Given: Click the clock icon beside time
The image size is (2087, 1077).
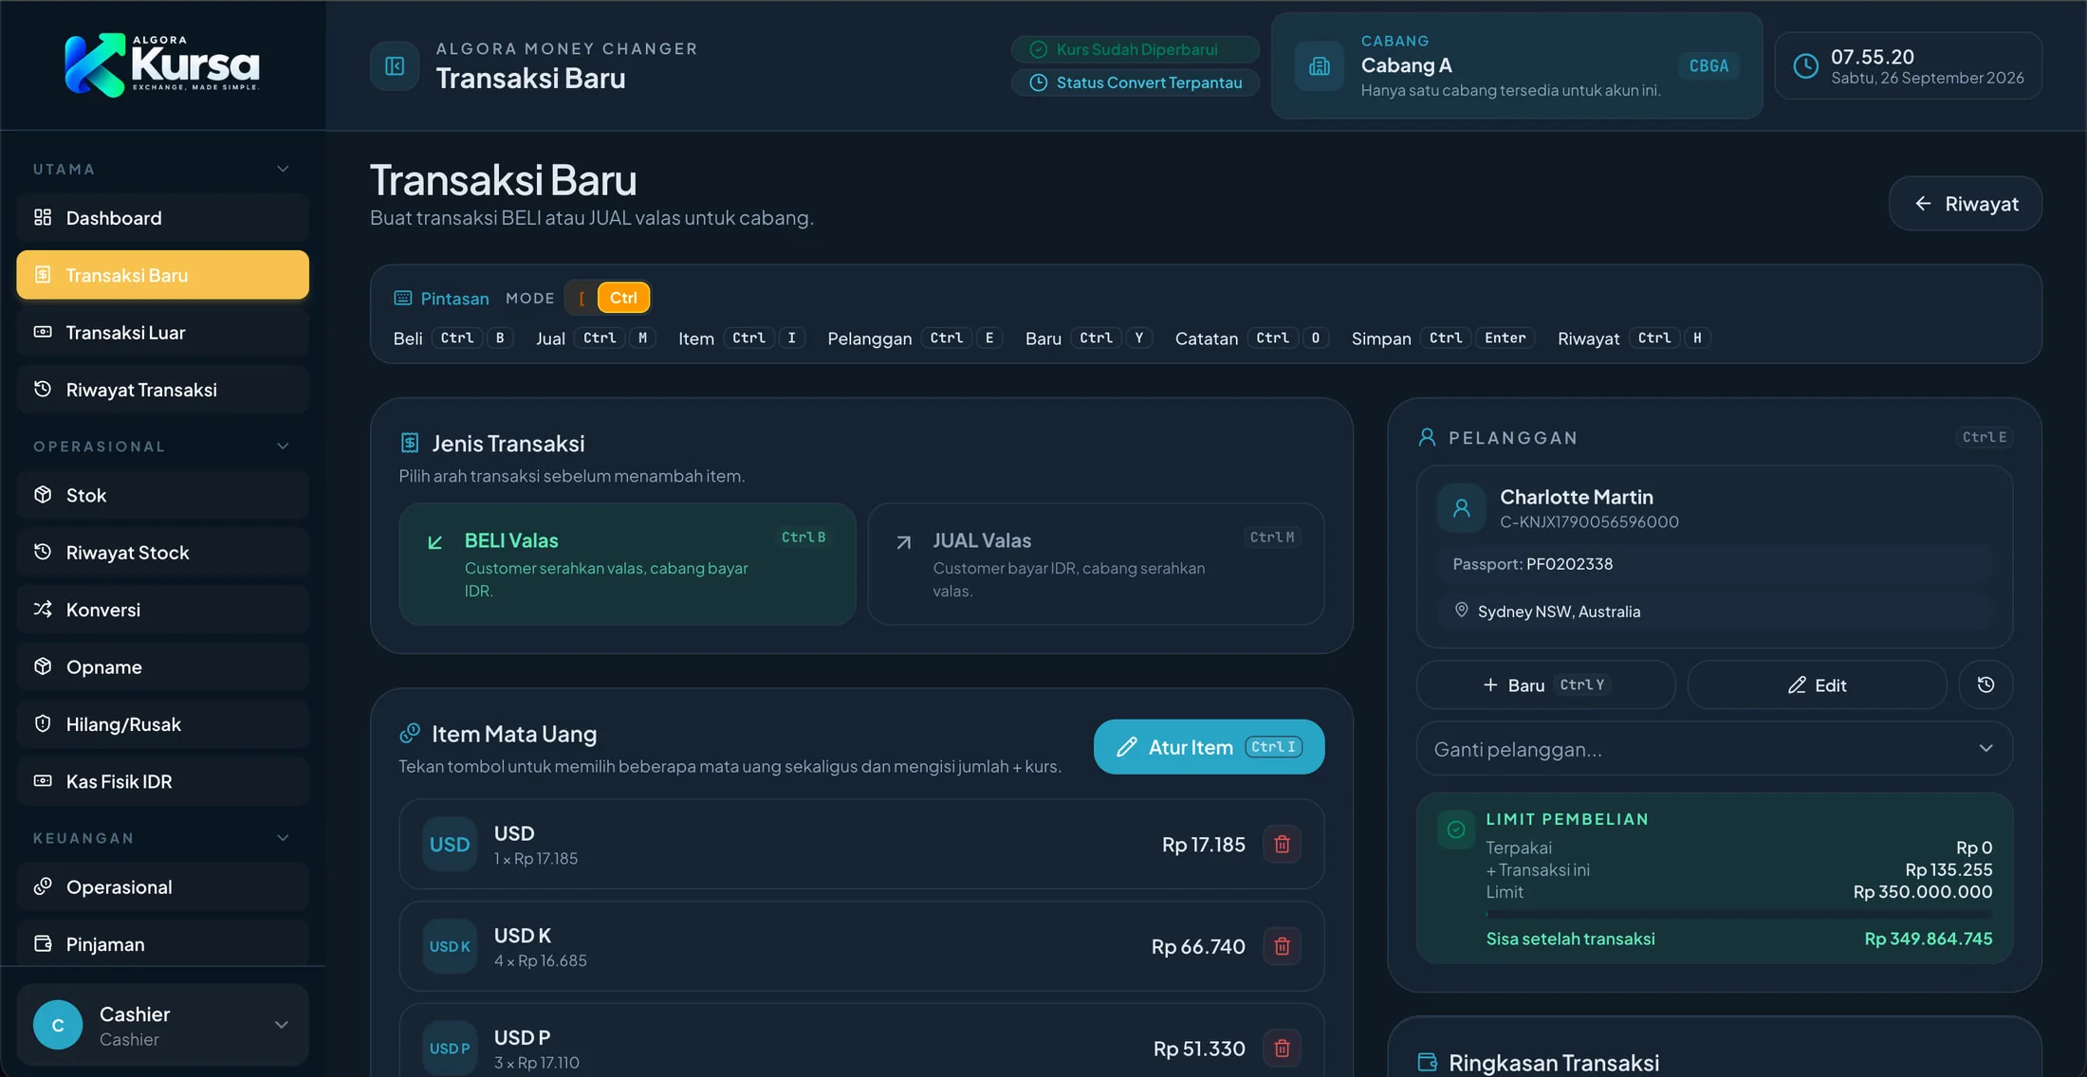Looking at the screenshot, I should tap(1806, 65).
